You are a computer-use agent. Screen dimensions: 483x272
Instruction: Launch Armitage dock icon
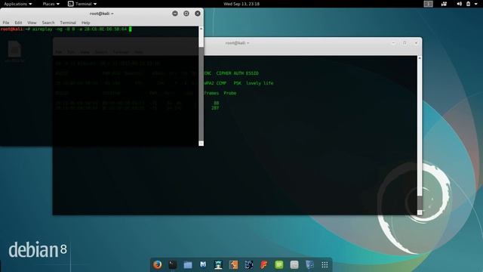[218, 264]
